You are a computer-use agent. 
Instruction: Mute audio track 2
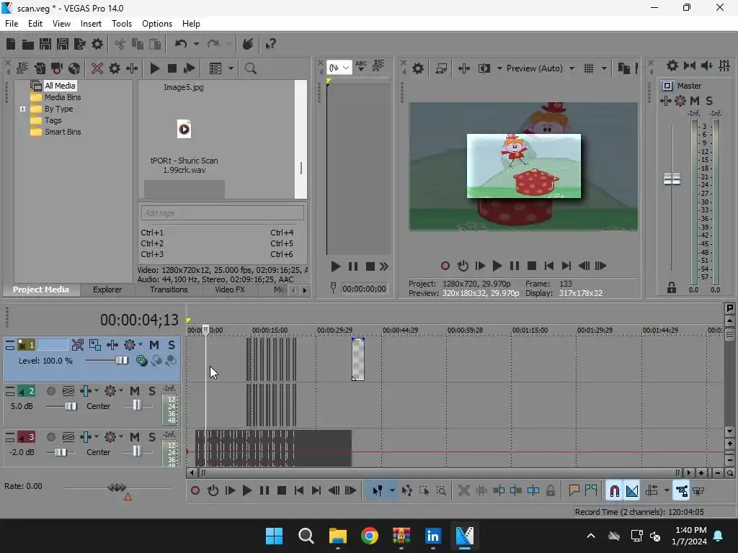[134, 391]
